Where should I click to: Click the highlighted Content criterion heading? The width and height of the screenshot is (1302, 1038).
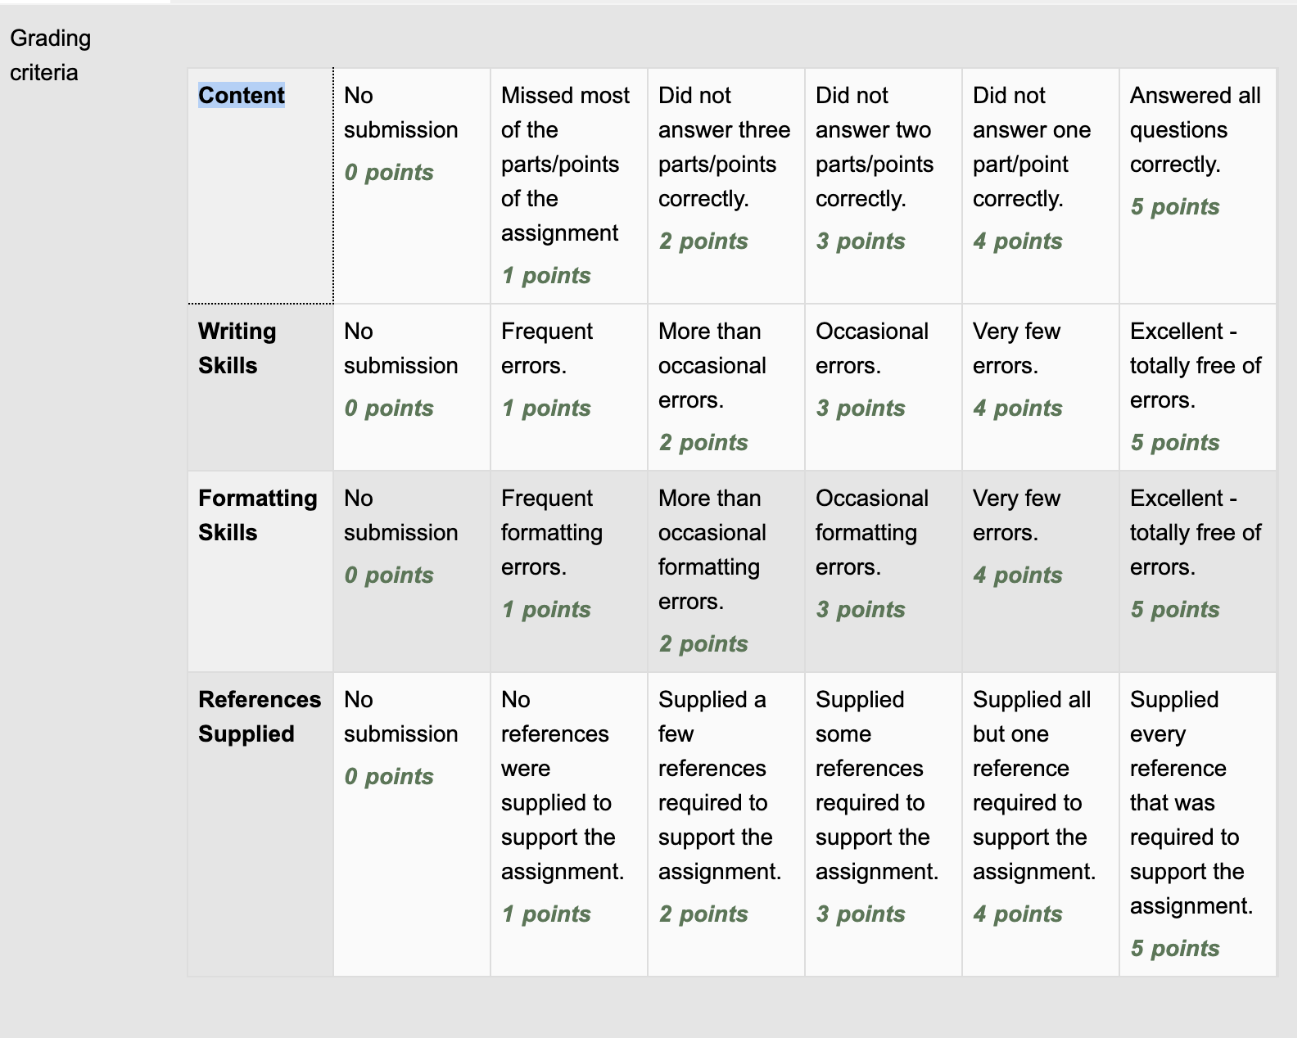(x=241, y=95)
